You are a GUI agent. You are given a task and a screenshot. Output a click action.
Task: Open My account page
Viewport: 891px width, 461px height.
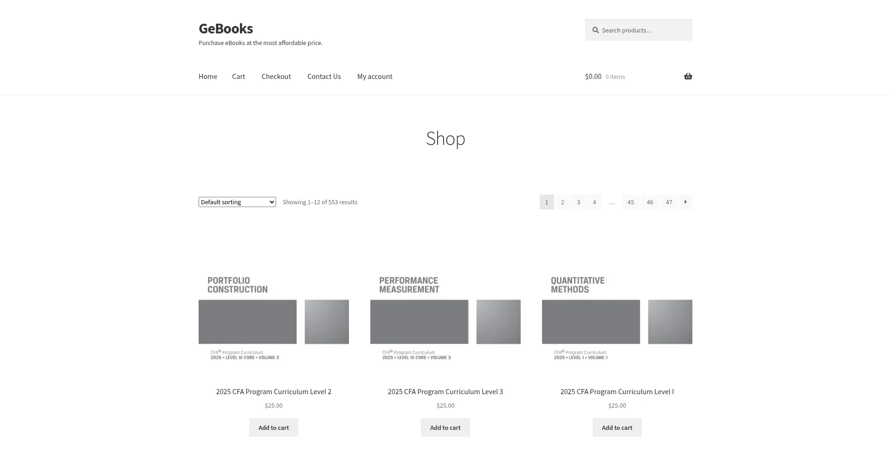pyautogui.click(x=374, y=77)
